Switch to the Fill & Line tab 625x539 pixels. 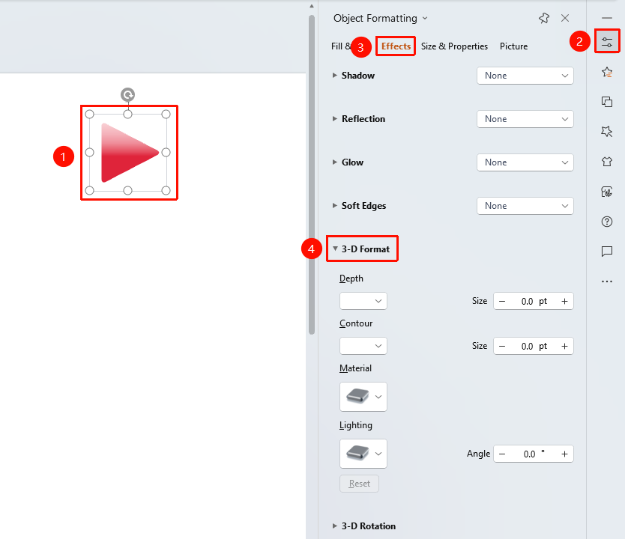341,46
